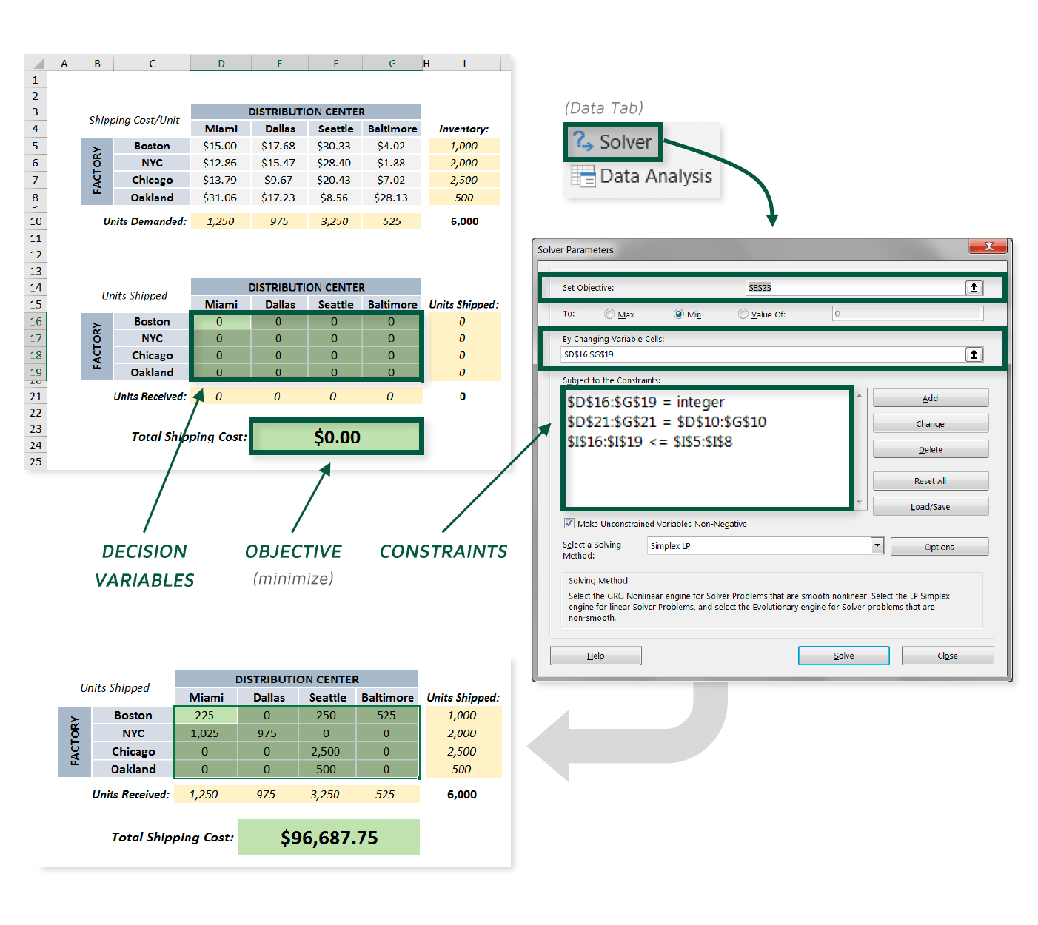Select the Max radio button
The width and height of the screenshot is (1038, 925).
pos(609,314)
